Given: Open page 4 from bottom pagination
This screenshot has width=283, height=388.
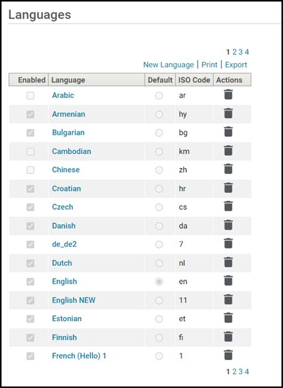Looking at the screenshot, I should click(x=247, y=371).
